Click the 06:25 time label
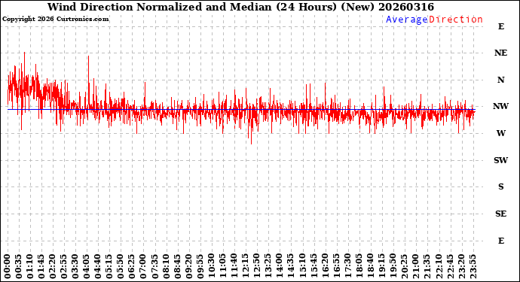 point(133,266)
